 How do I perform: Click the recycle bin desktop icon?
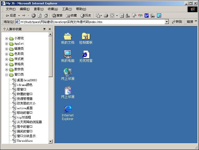click(68, 91)
